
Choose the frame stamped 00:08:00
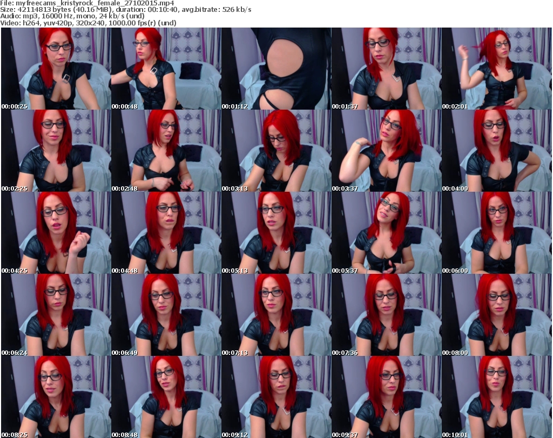497,315
